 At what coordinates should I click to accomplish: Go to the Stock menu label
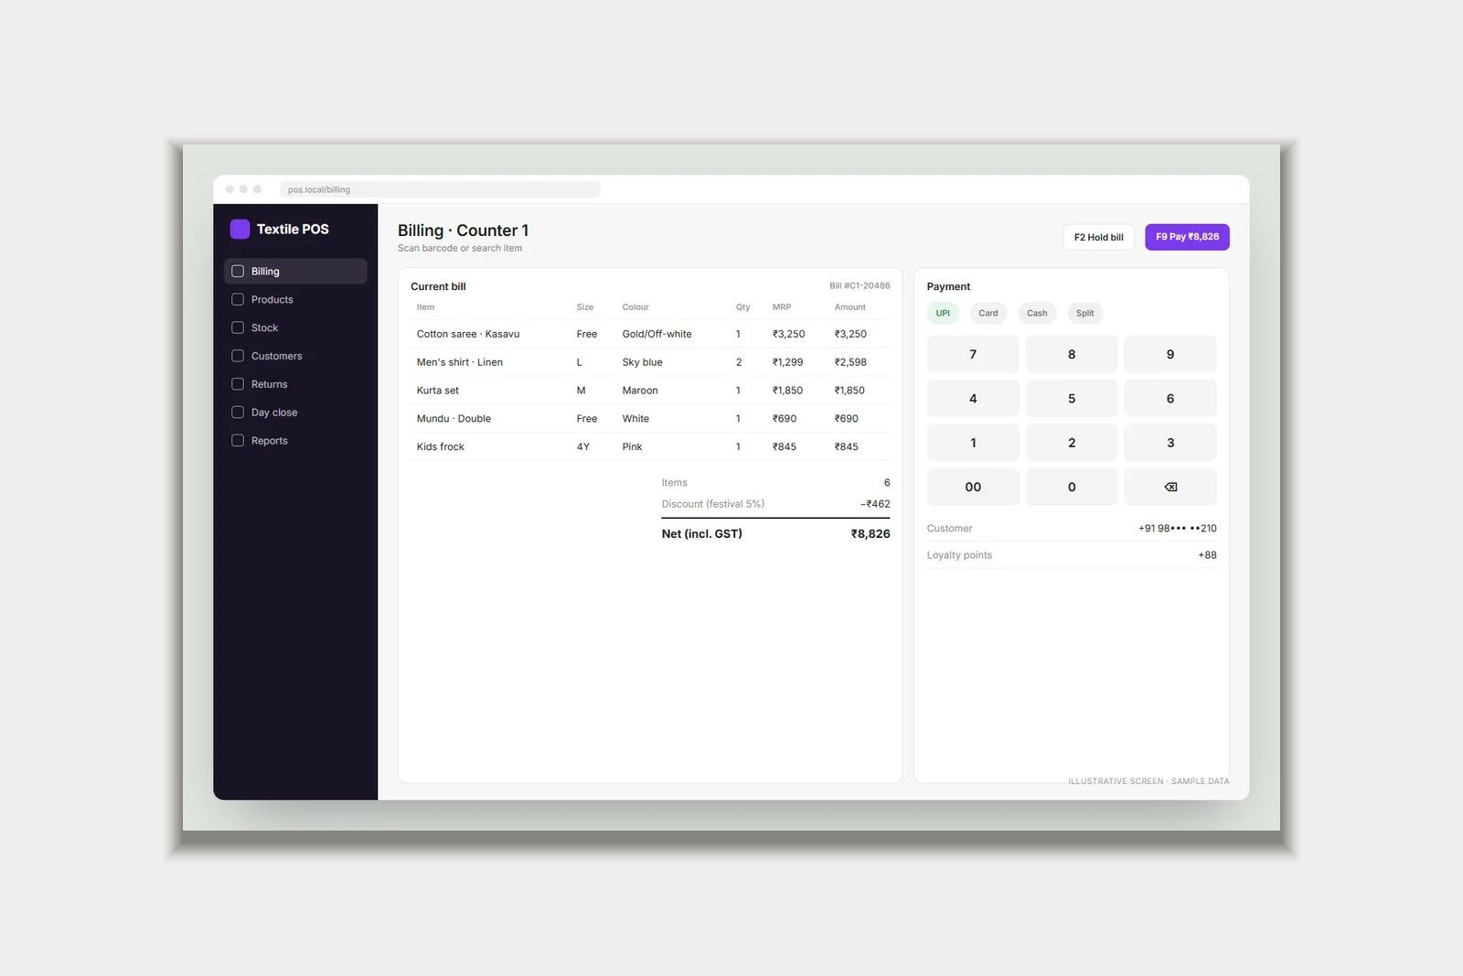pyautogui.click(x=264, y=327)
